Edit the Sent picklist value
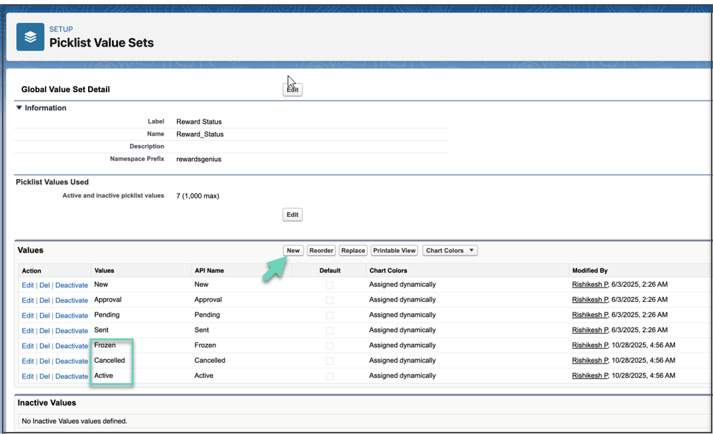Image resolution: width=713 pixels, height=434 pixels. [x=28, y=331]
